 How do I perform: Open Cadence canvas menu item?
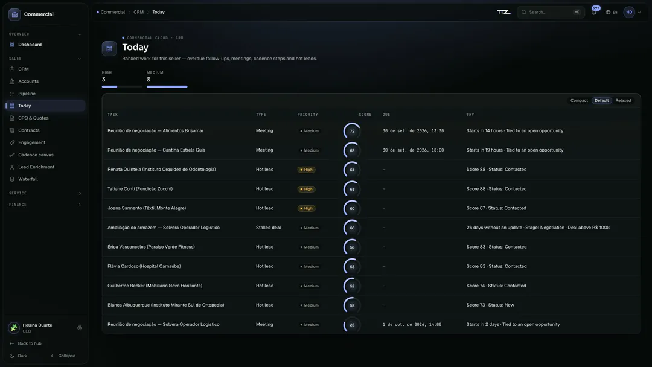pyautogui.click(x=45, y=155)
